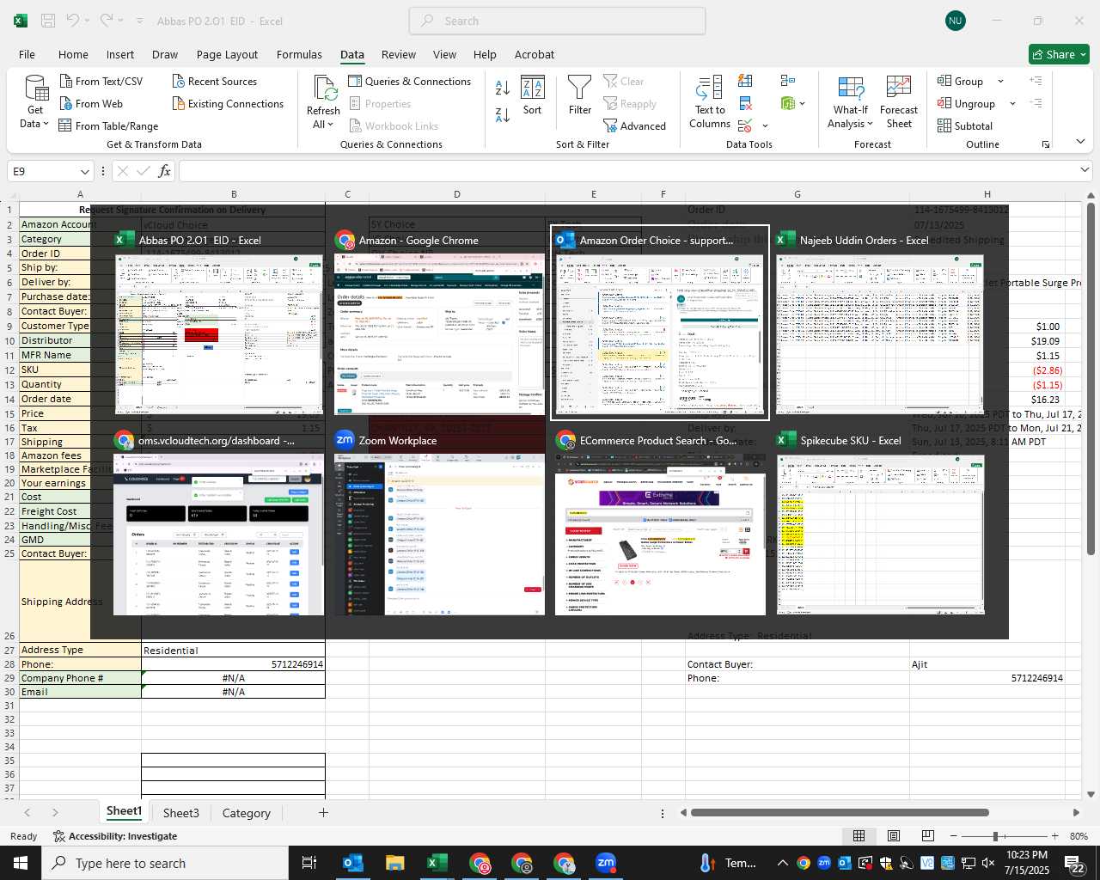Select the Category worksheet tab
This screenshot has height=880, width=1100.
[247, 813]
